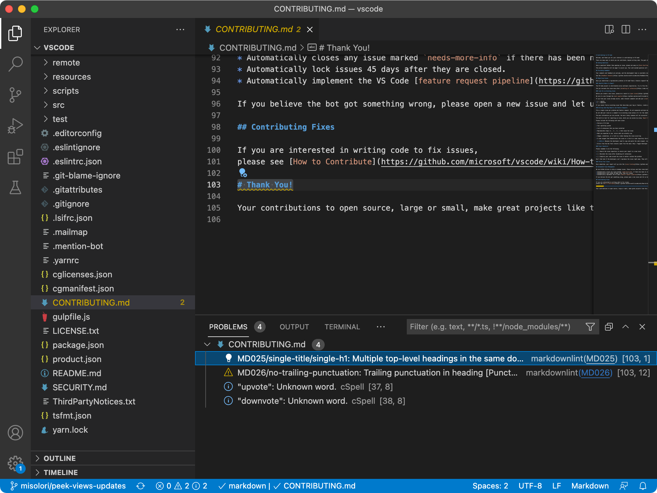Open the Testing view (beaker icon)
The image size is (657, 493).
(15, 188)
